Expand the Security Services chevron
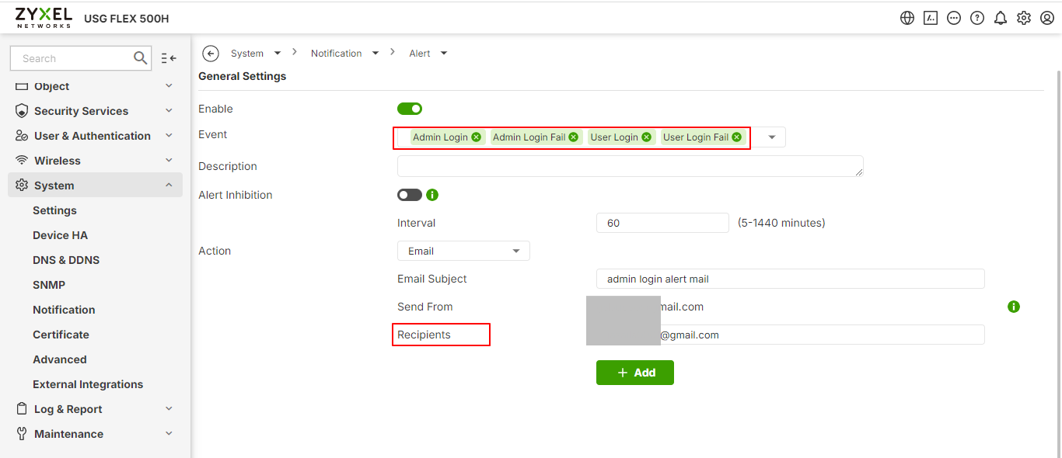Viewport: 1062px width, 458px height. (x=169, y=111)
